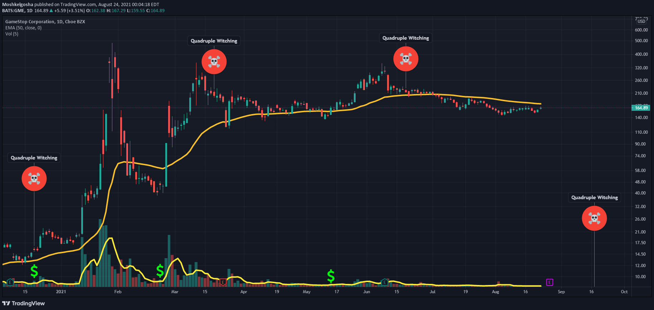This screenshot has height=310, width=654.
Task: Click the Sep label on the time axis
Action: point(561,292)
